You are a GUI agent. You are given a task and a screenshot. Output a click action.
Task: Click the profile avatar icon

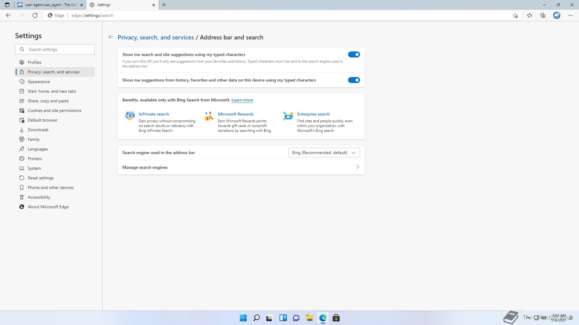556,15
